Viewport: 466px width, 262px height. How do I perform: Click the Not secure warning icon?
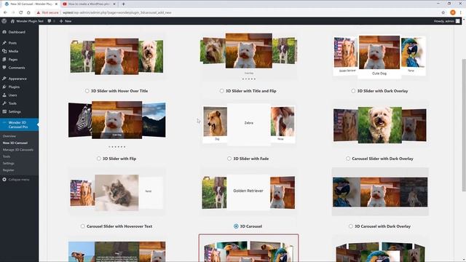[x=39, y=12]
